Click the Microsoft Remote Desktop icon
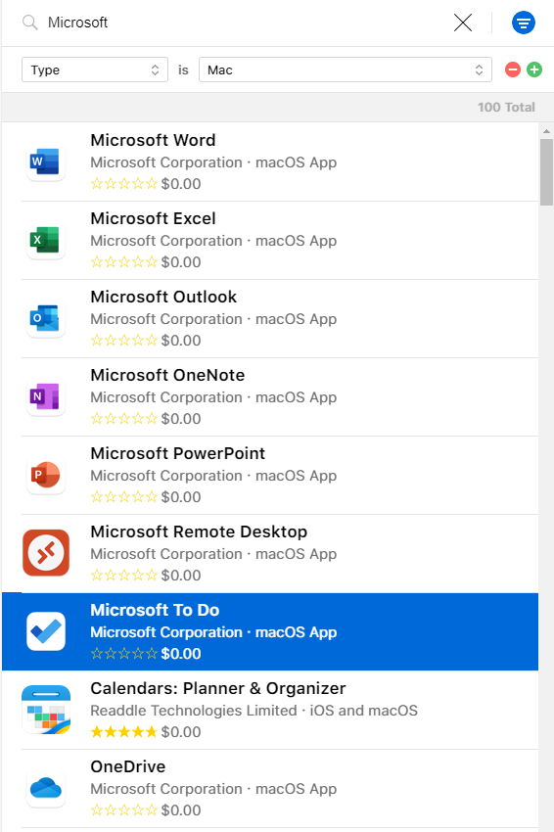554x832 pixels. (46, 553)
